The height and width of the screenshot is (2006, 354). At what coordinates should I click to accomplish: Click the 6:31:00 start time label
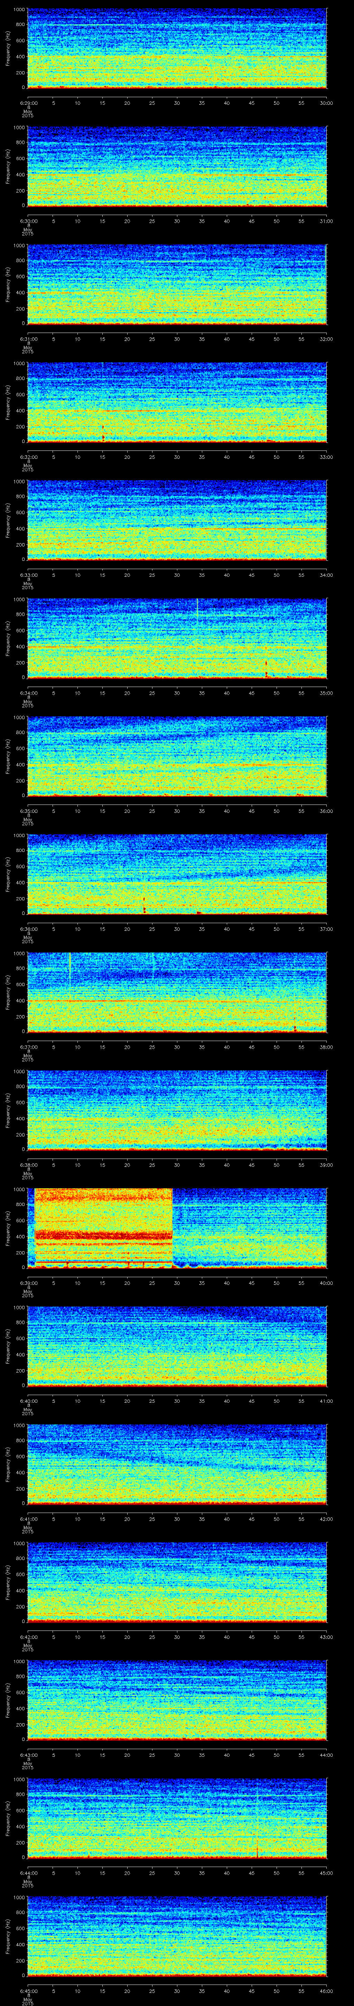(28, 339)
